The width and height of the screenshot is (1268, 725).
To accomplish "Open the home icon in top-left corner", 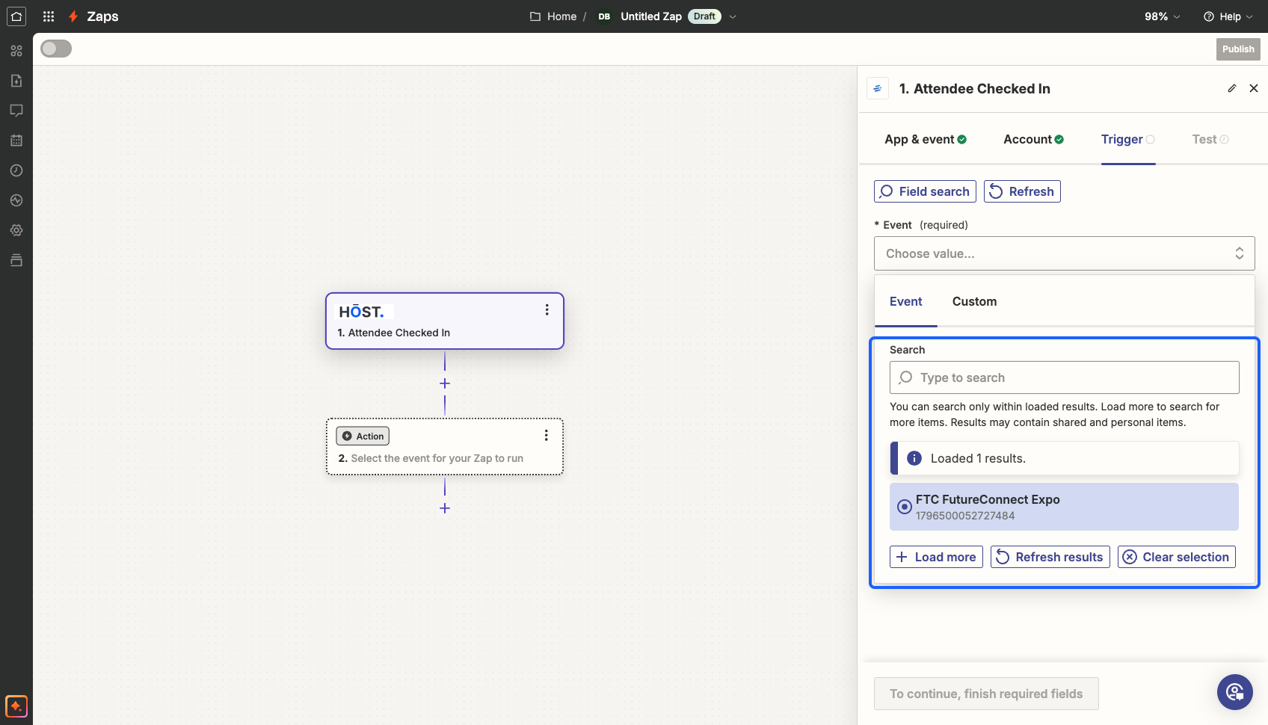I will tap(16, 16).
